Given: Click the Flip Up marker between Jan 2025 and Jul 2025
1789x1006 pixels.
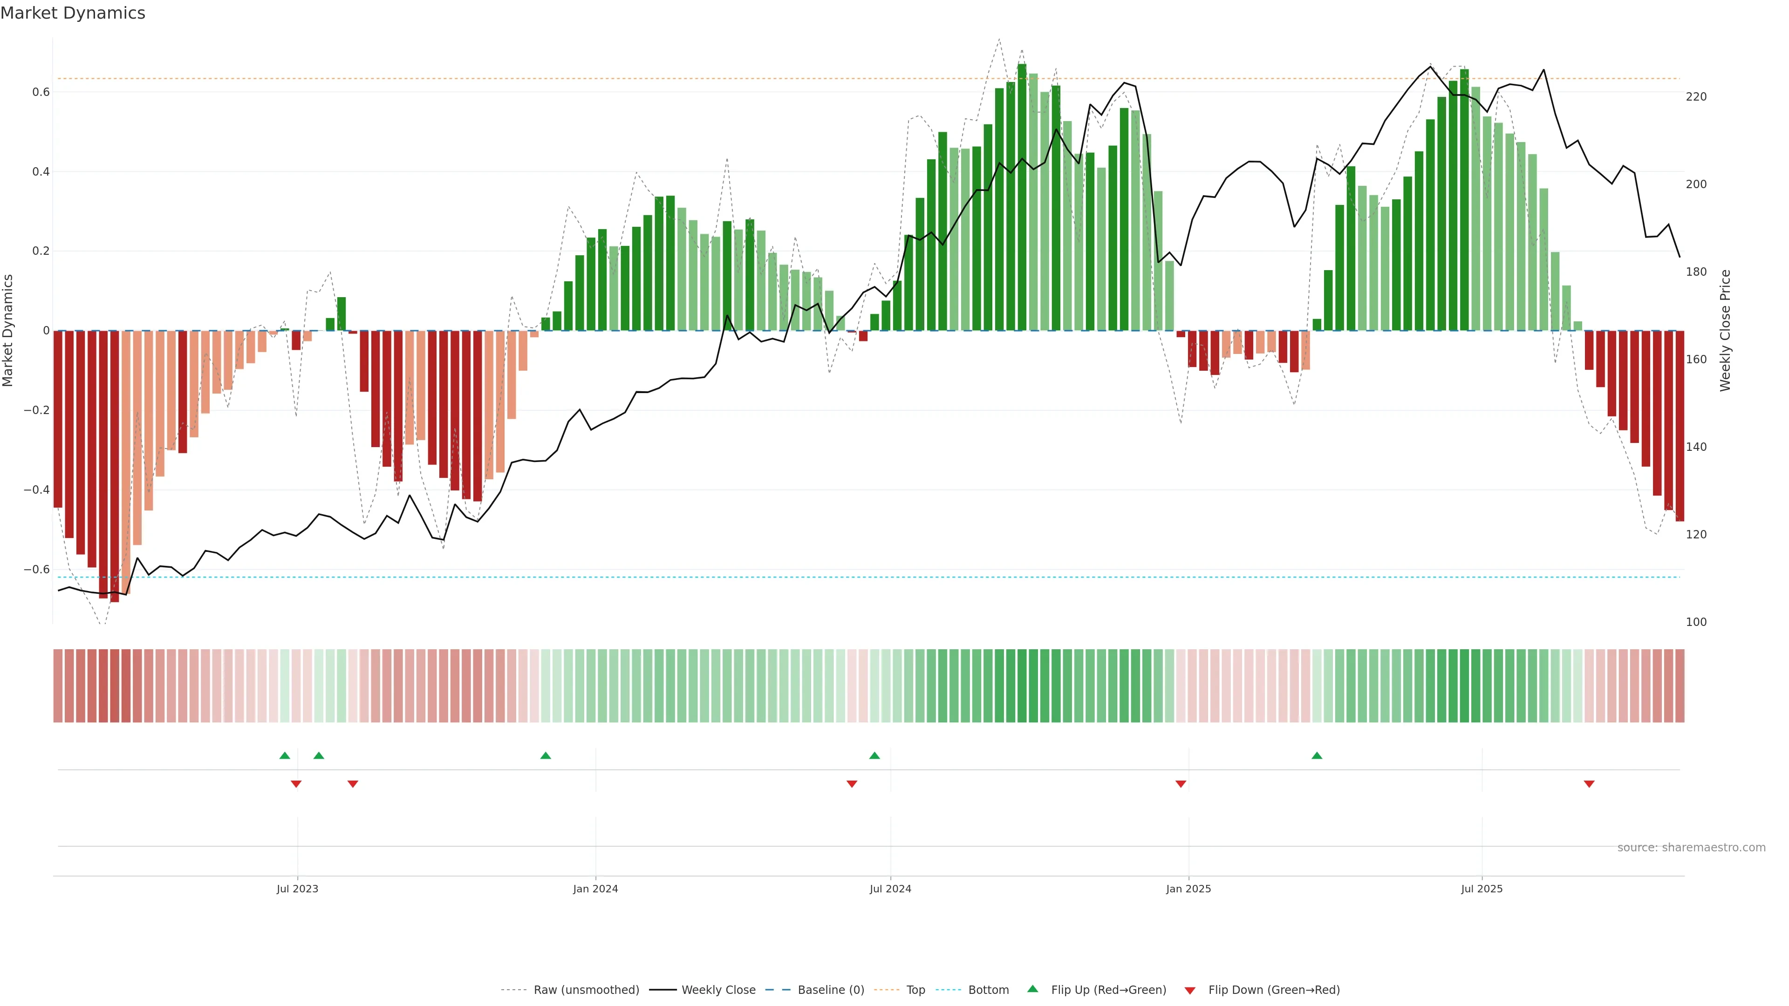Looking at the screenshot, I should [1317, 755].
